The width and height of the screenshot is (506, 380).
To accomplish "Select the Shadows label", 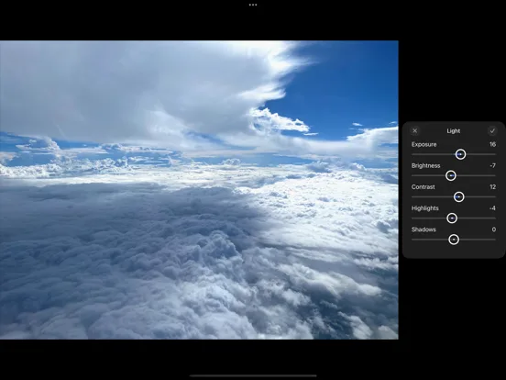I will click(x=423, y=229).
